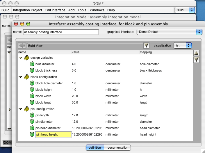Click the highlighted pin head height name field

point(53,134)
